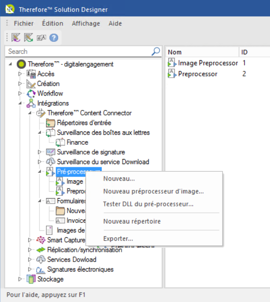Open help via blue question mark icon

point(54,38)
